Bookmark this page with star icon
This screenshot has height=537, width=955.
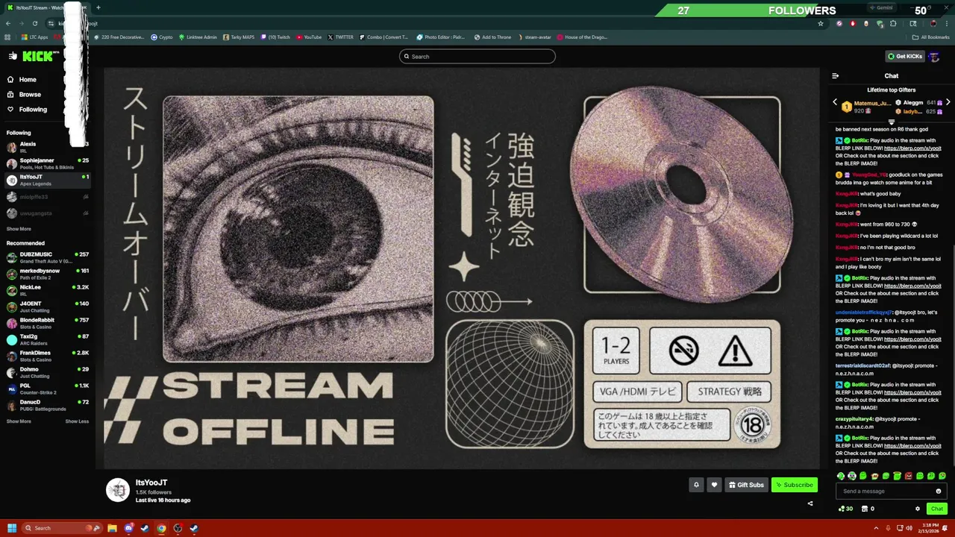click(x=821, y=23)
